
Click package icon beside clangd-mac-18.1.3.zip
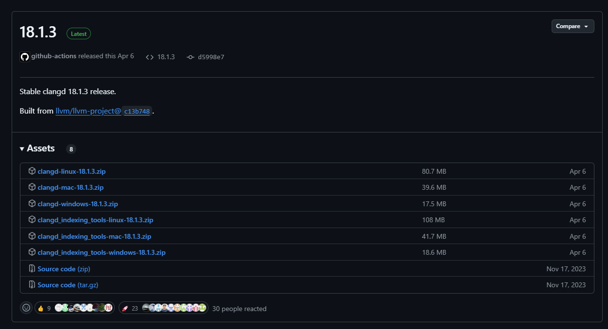click(32, 187)
